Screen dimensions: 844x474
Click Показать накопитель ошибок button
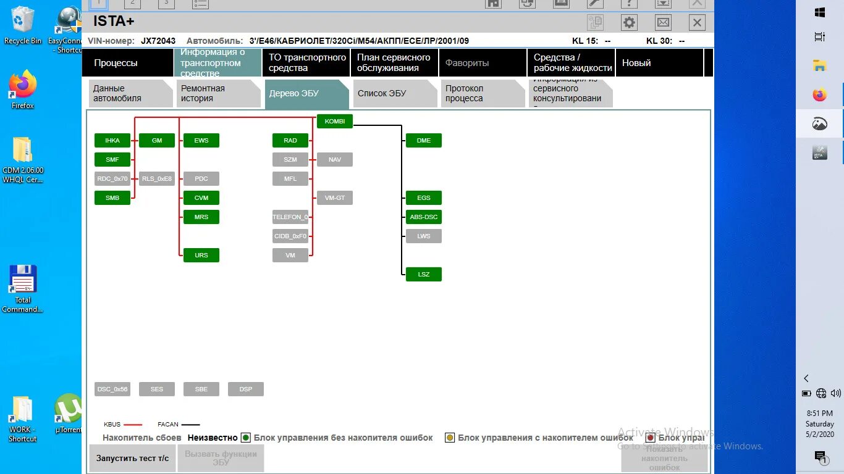click(664, 459)
